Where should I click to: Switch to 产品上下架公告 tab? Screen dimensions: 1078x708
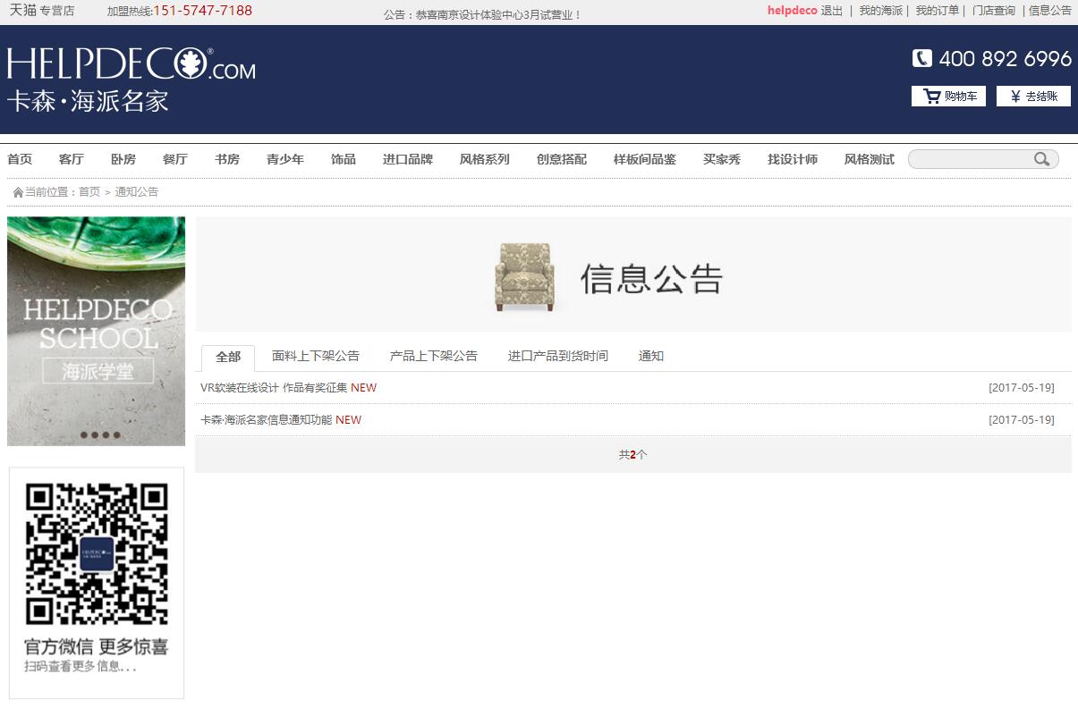(433, 356)
